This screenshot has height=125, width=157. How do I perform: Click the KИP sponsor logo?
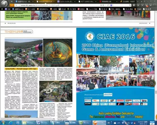[104, 101]
